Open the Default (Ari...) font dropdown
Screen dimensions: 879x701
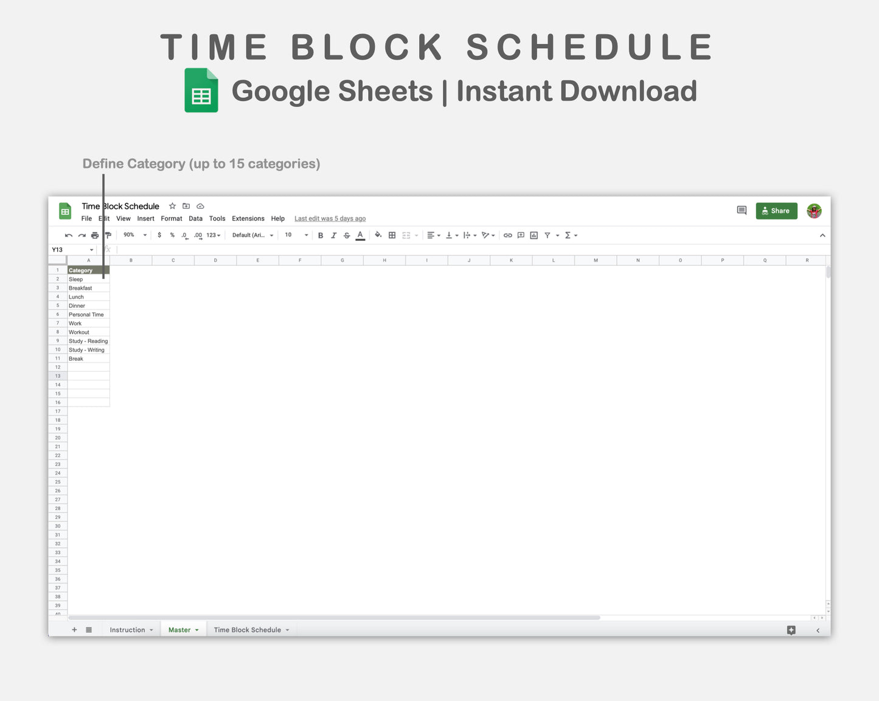[252, 235]
